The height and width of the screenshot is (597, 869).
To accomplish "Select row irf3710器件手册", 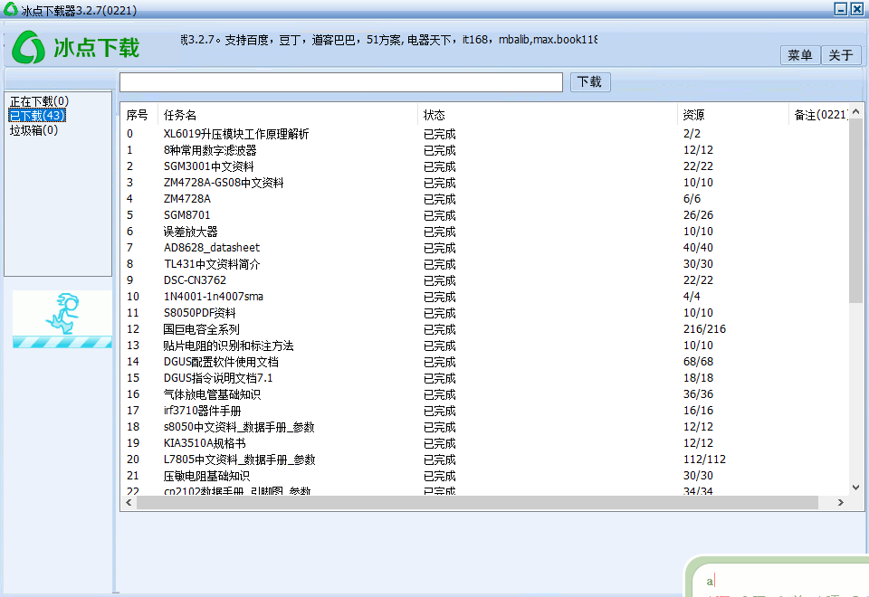I will point(485,411).
